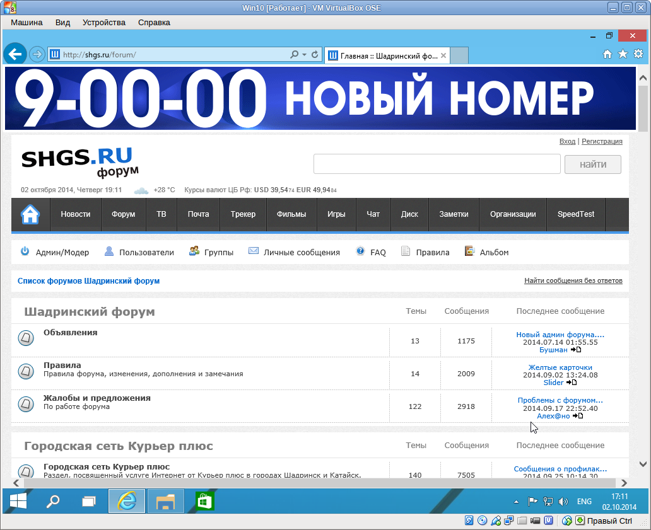Open favorites star icon

pos(623,54)
